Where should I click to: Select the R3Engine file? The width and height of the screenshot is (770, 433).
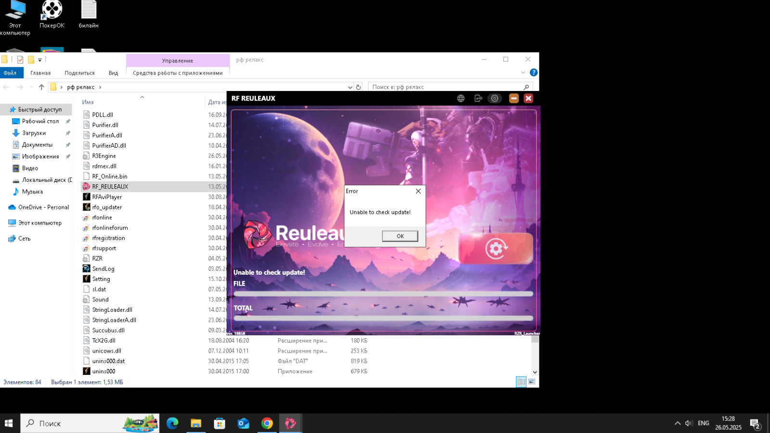pyautogui.click(x=104, y=156)
